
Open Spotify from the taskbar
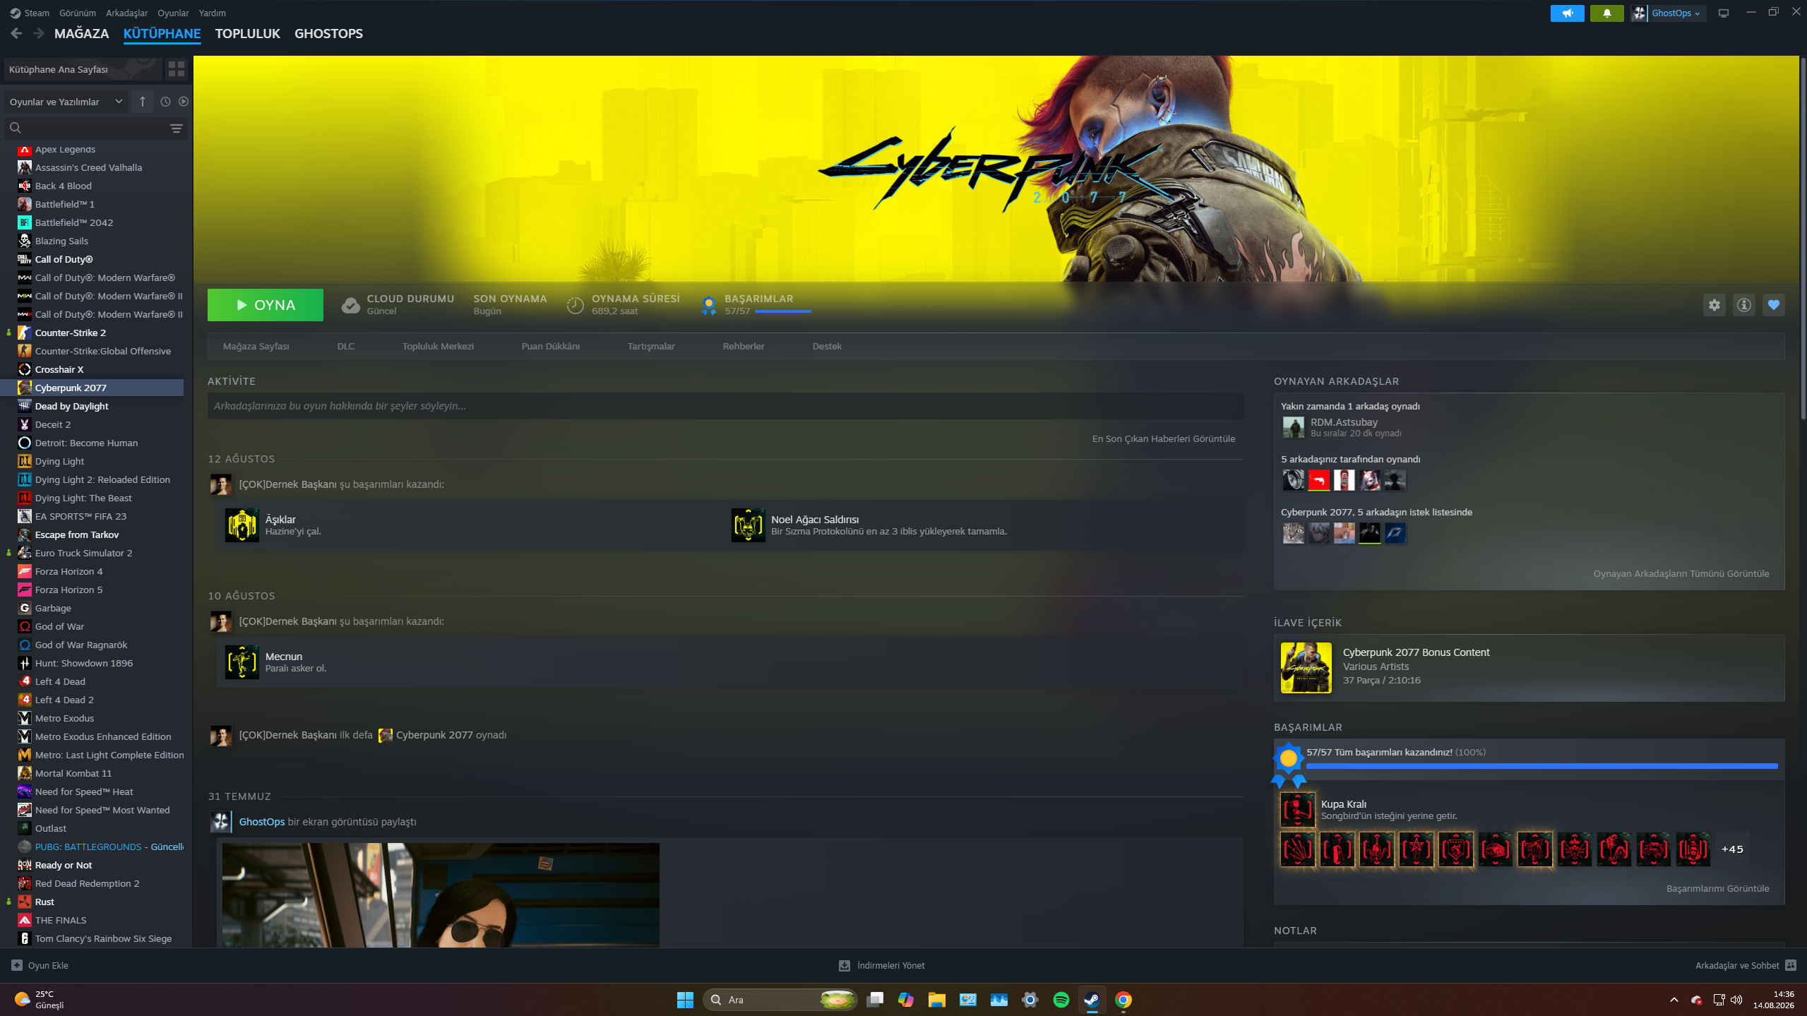pos(1061,999)
